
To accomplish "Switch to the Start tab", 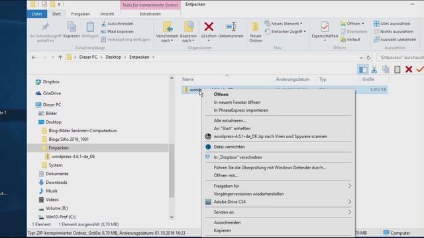I will tap(56, 14).
